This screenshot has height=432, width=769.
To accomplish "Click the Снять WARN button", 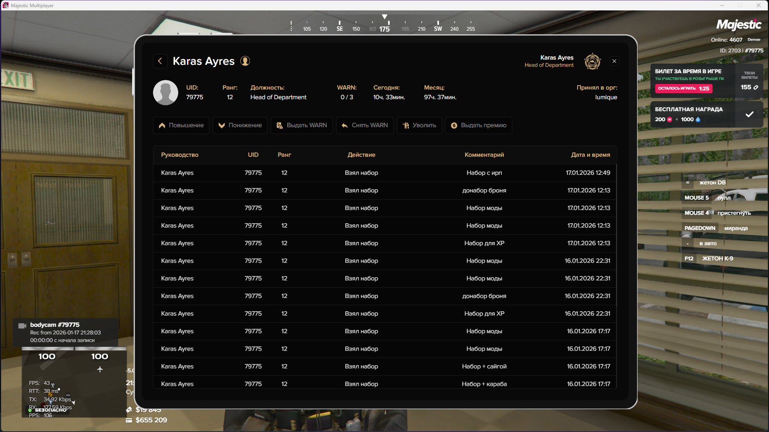I will pos(364,125).
